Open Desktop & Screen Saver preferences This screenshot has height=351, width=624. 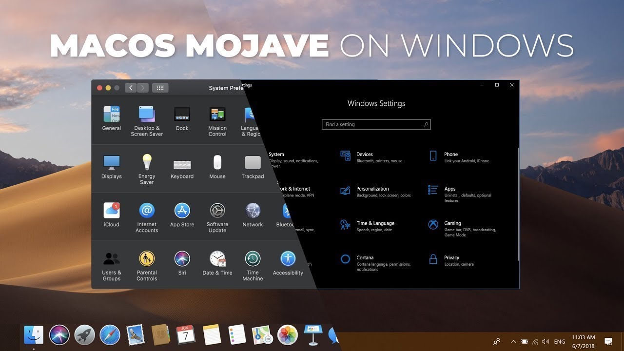coord(147,121)
